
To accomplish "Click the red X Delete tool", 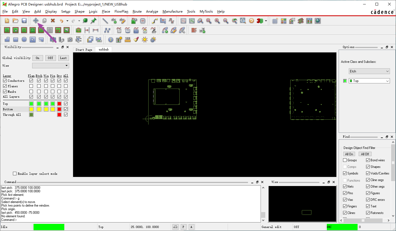I will [x=53, y=21].
